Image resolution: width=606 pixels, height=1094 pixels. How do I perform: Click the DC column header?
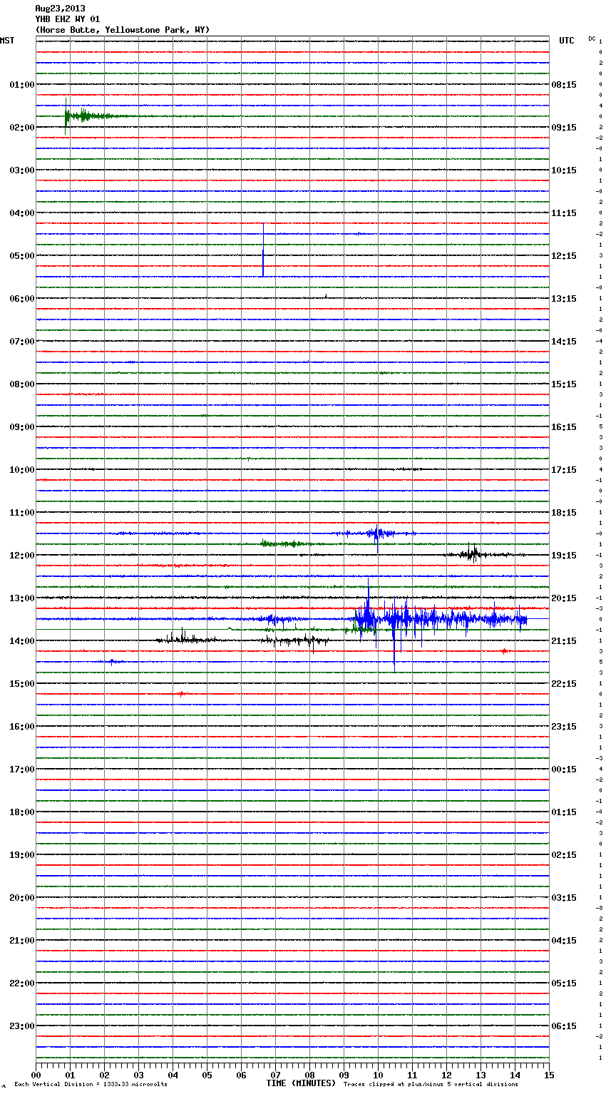click(x=592, y=39)
